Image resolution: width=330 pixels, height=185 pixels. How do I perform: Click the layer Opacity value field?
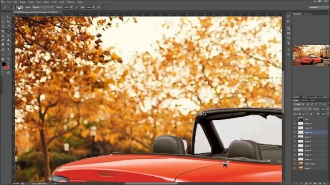pyautogui.click(x=323, y=109)
